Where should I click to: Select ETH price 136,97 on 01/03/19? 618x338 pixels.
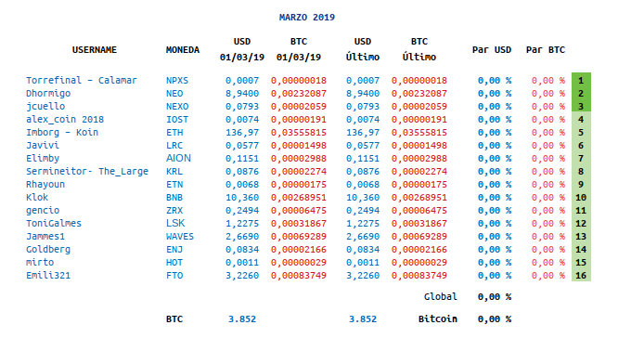[242, 133]
